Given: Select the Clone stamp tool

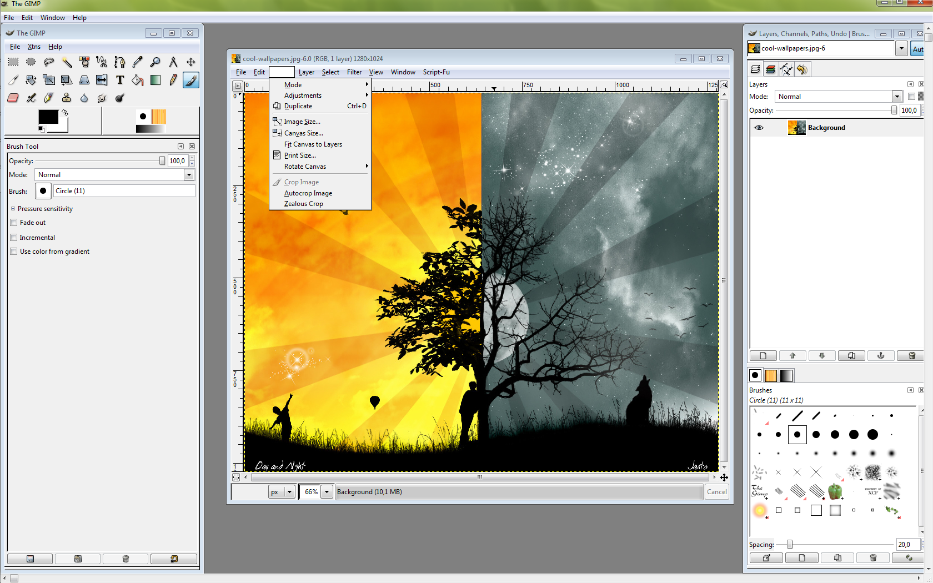Looking at the screenshot, I should click(x=67, y=98).
